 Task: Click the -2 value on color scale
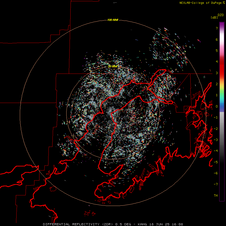point(216,129)
